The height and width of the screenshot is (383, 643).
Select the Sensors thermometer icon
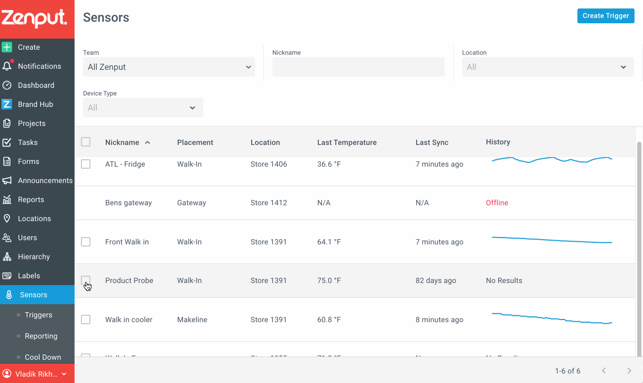click(9, 295)
